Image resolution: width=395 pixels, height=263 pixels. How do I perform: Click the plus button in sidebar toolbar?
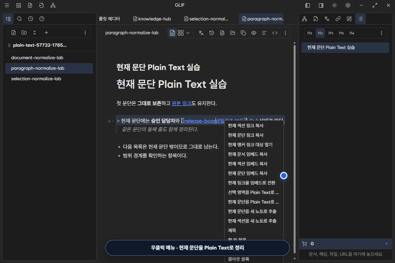tap(46, 33)
